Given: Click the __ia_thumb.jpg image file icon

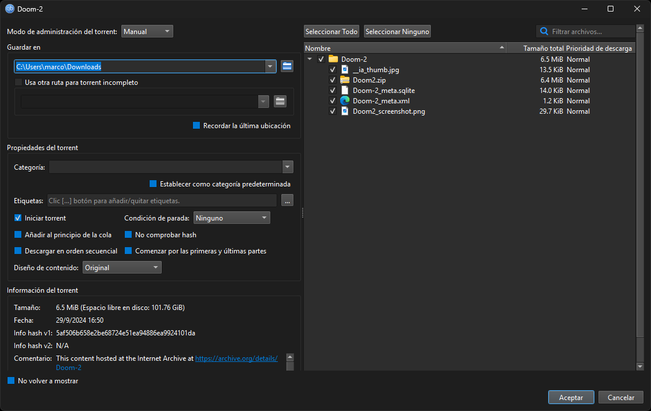Looking at the screenshot, I should (x=345, y=70).
